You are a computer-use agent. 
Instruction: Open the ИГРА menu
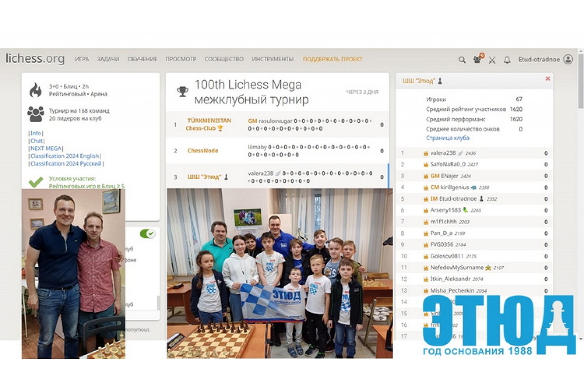pyautogui.click(x=82, y=59)
